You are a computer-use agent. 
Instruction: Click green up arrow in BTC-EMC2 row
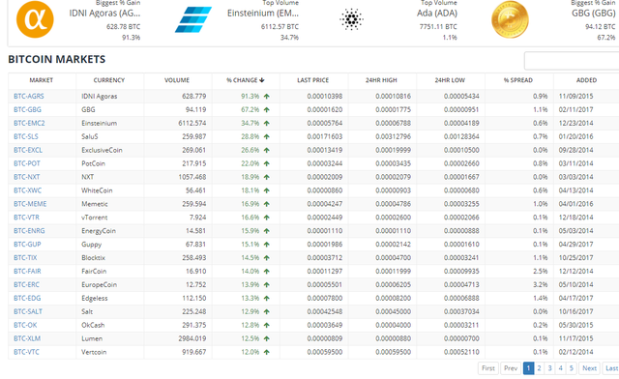pos(267,123)
